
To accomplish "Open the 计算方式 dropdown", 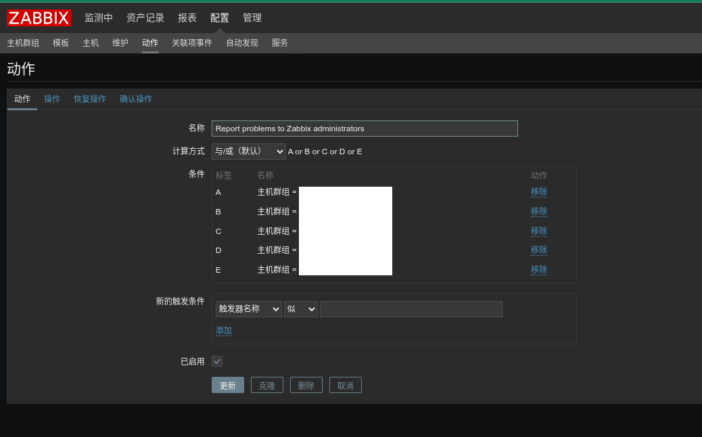I will tap(248, 152).
